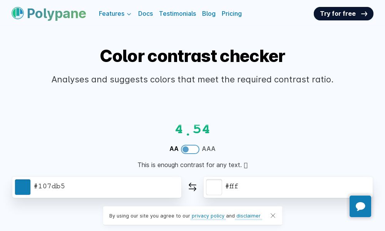The width and height of the screenshot is (385, 231).
Task: Navigate to the Blog section
Action: (209, 13)
